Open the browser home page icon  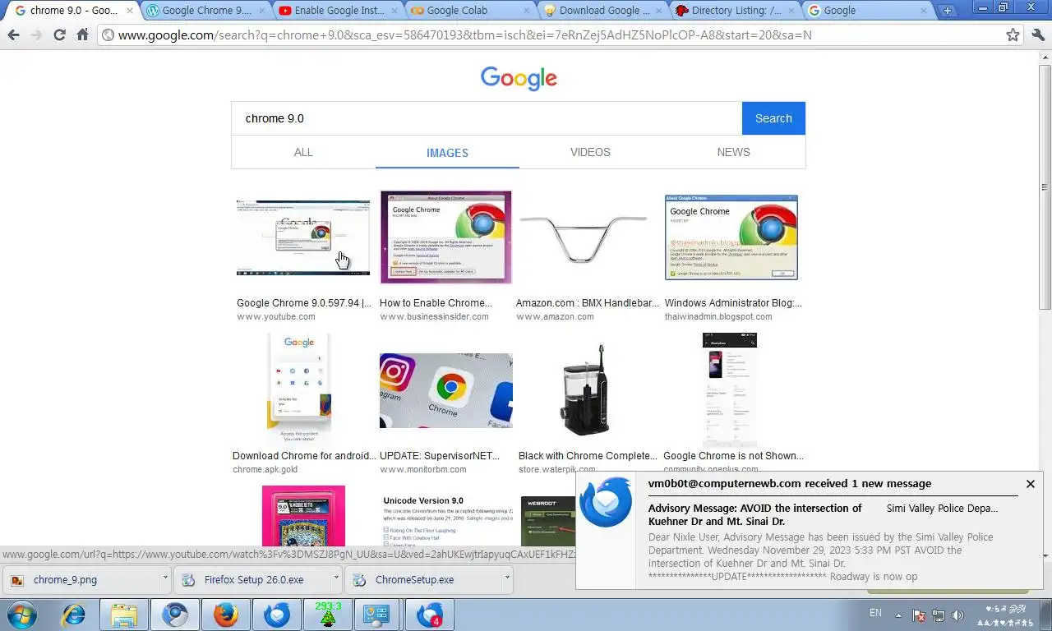(82, 35)
